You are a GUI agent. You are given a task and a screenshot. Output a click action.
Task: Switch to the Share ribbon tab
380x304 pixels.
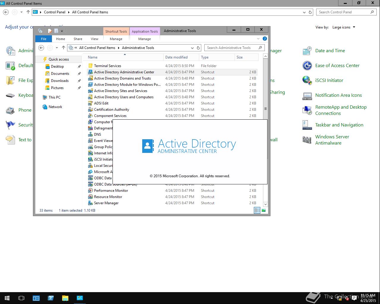point(78,39)
